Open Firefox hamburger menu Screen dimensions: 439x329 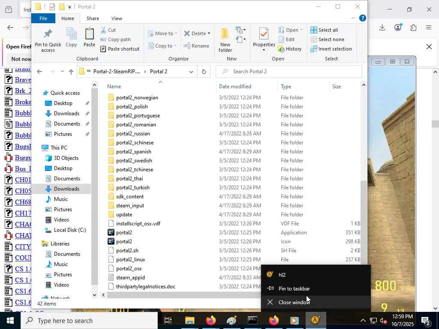(x=429, y=27)
